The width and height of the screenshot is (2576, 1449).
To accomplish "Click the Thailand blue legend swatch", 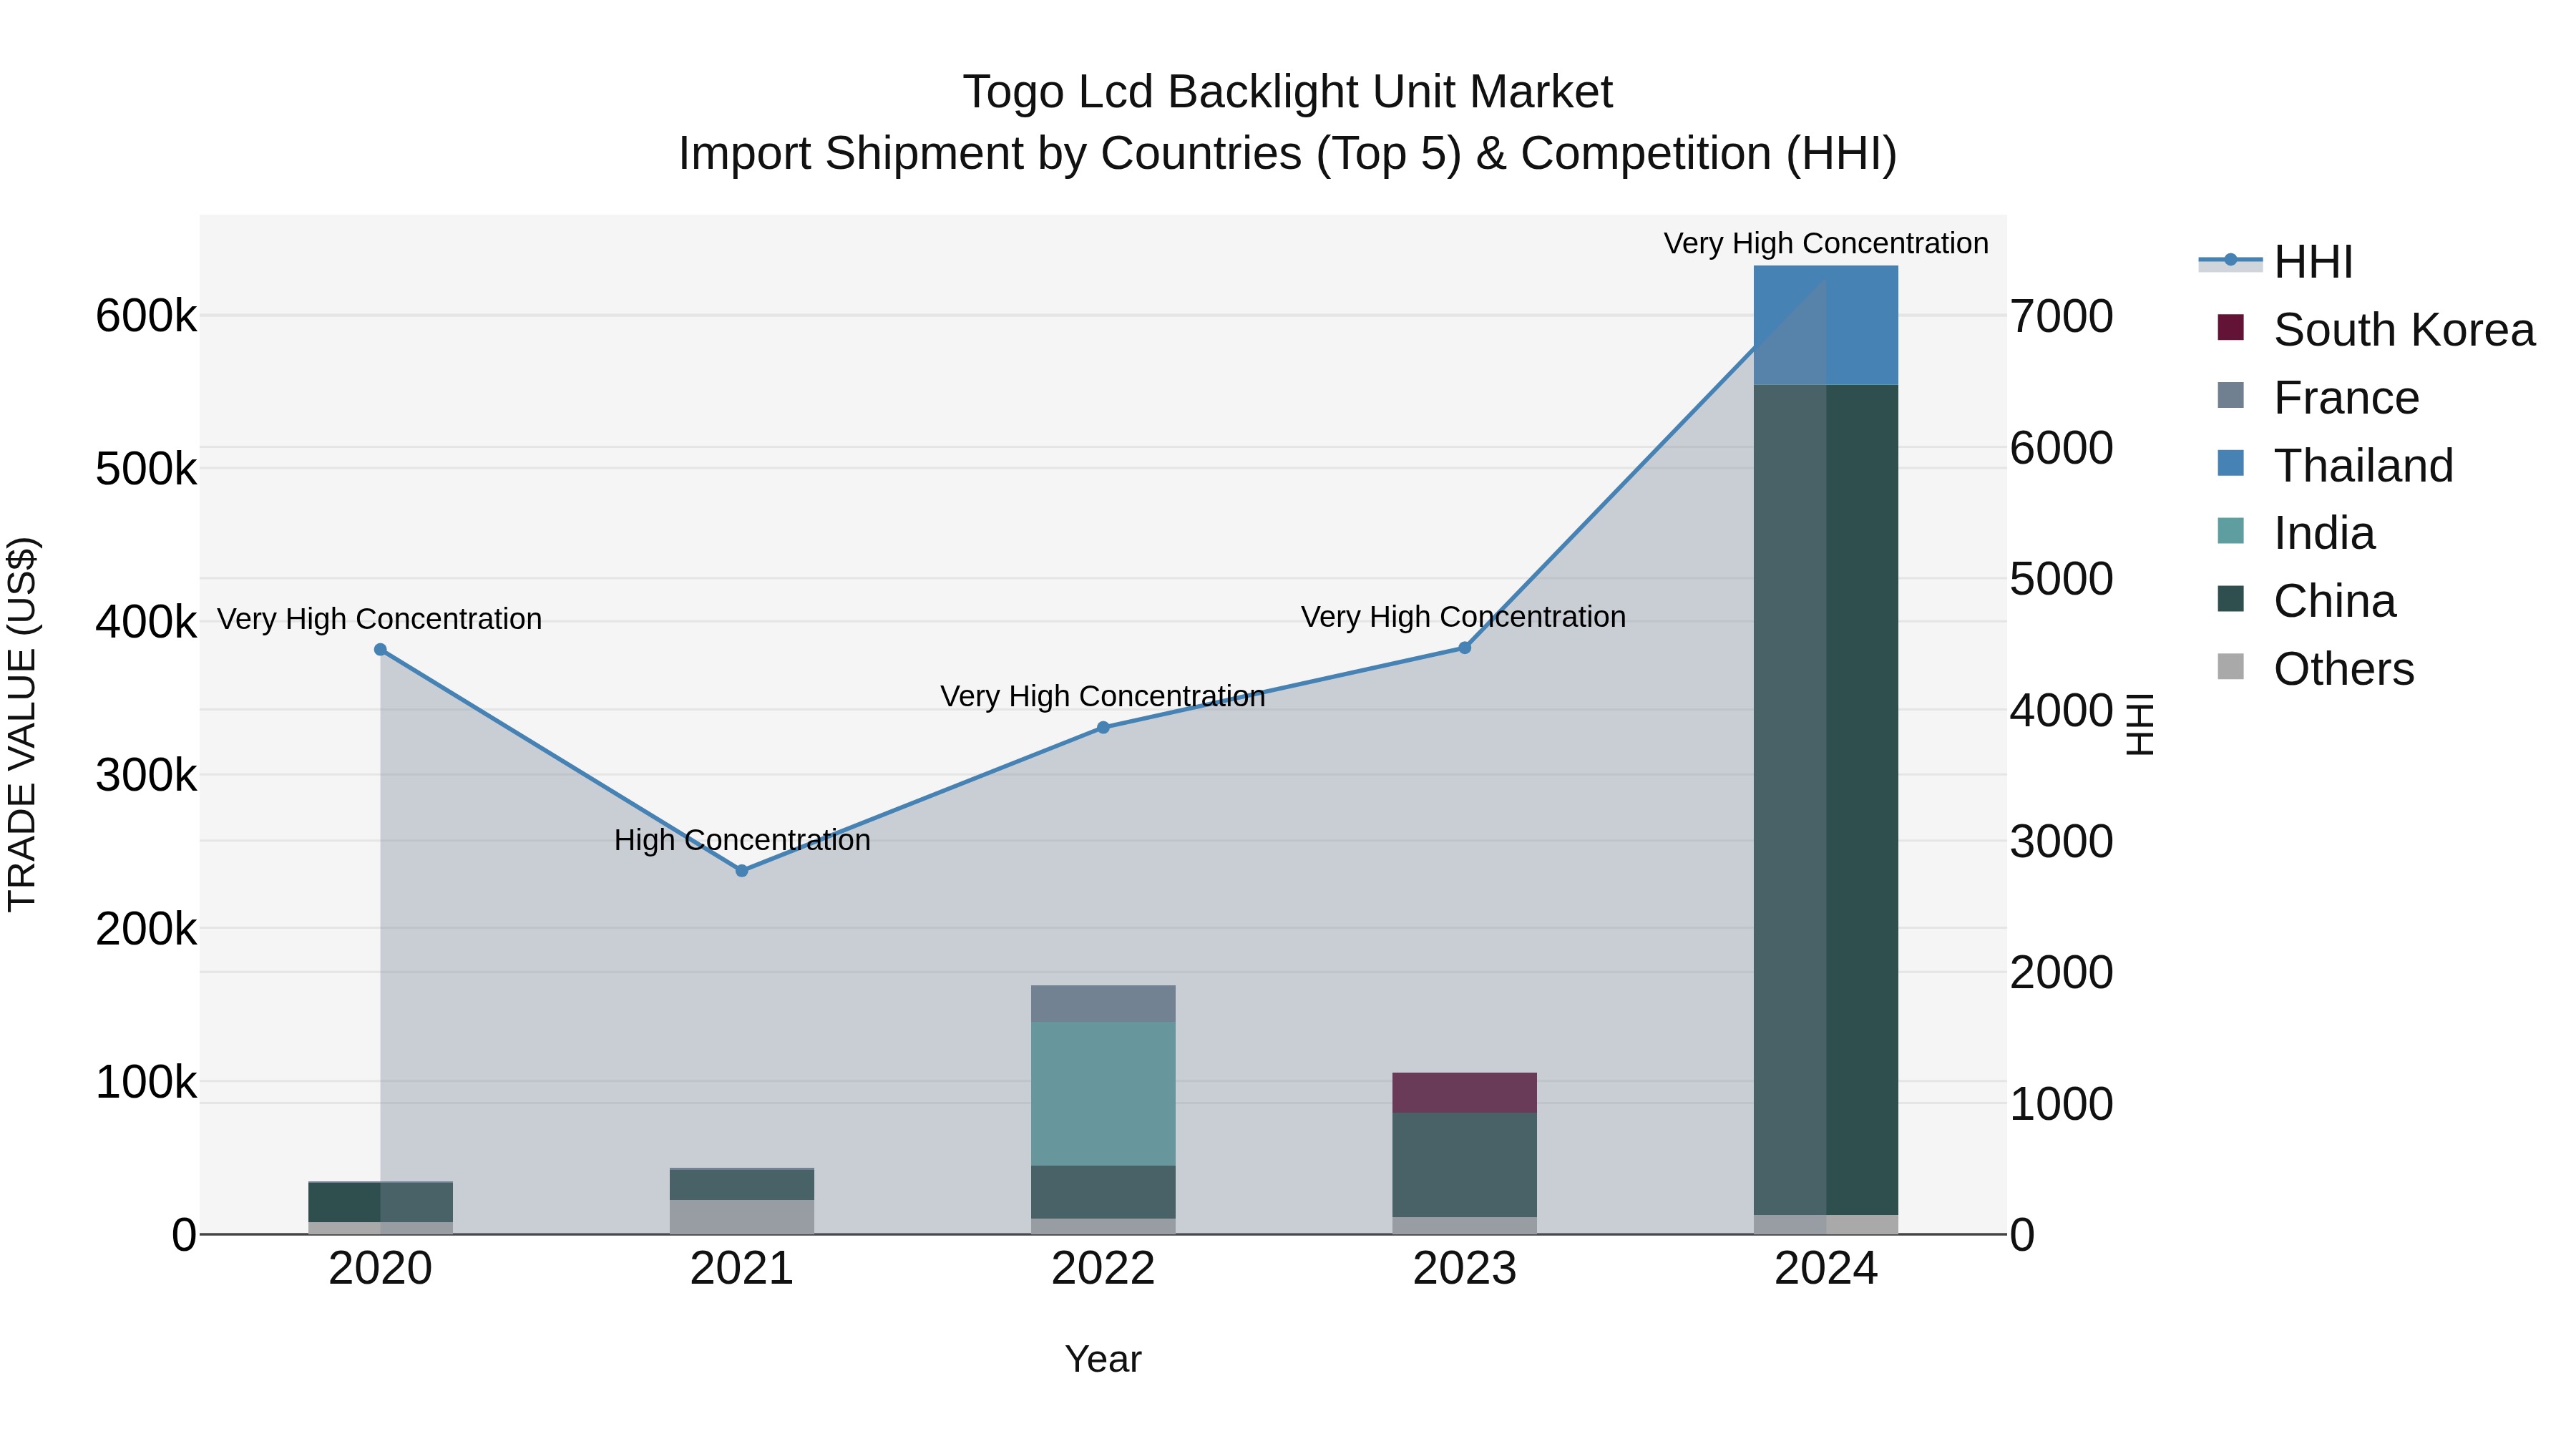I will (x=2230, y=463).
